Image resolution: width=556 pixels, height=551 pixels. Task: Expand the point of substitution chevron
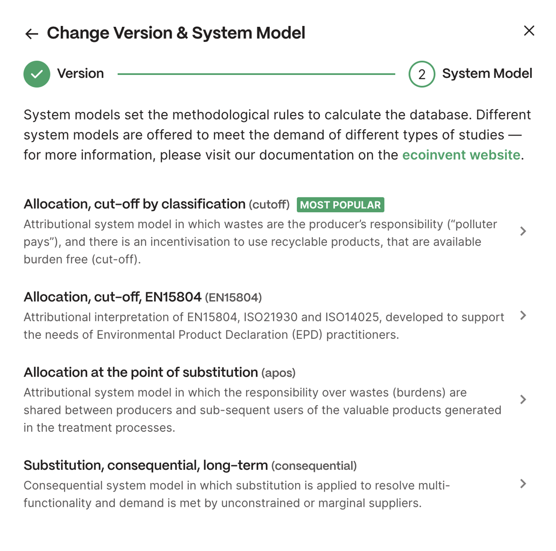click(523, 400)
